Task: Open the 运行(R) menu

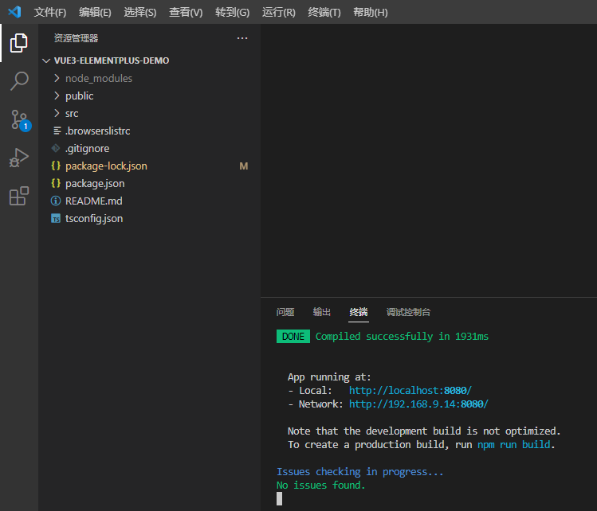Action: (x=278, y=12)
